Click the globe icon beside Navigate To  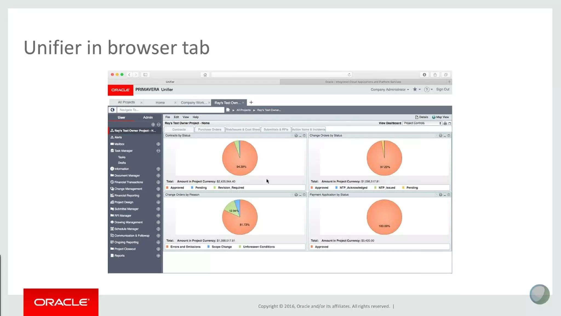pos(112,110)
